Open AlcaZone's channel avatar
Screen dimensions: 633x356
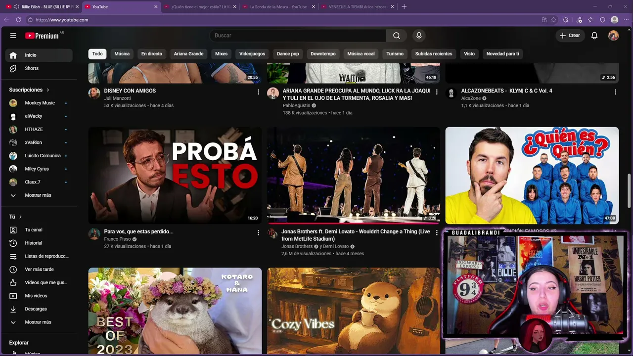pos(451,93)
